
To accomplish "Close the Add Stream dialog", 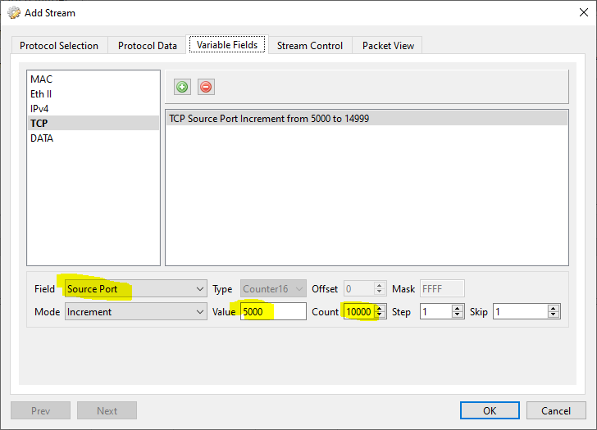I will click(x=583, y=12).
